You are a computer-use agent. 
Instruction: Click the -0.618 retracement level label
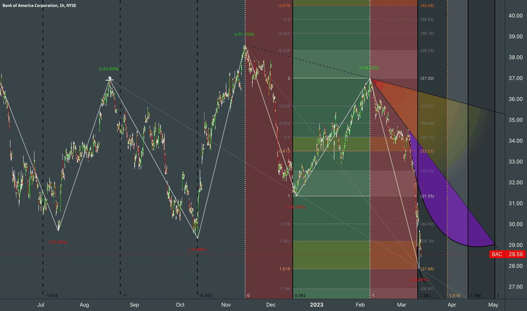tap(284, 6)
